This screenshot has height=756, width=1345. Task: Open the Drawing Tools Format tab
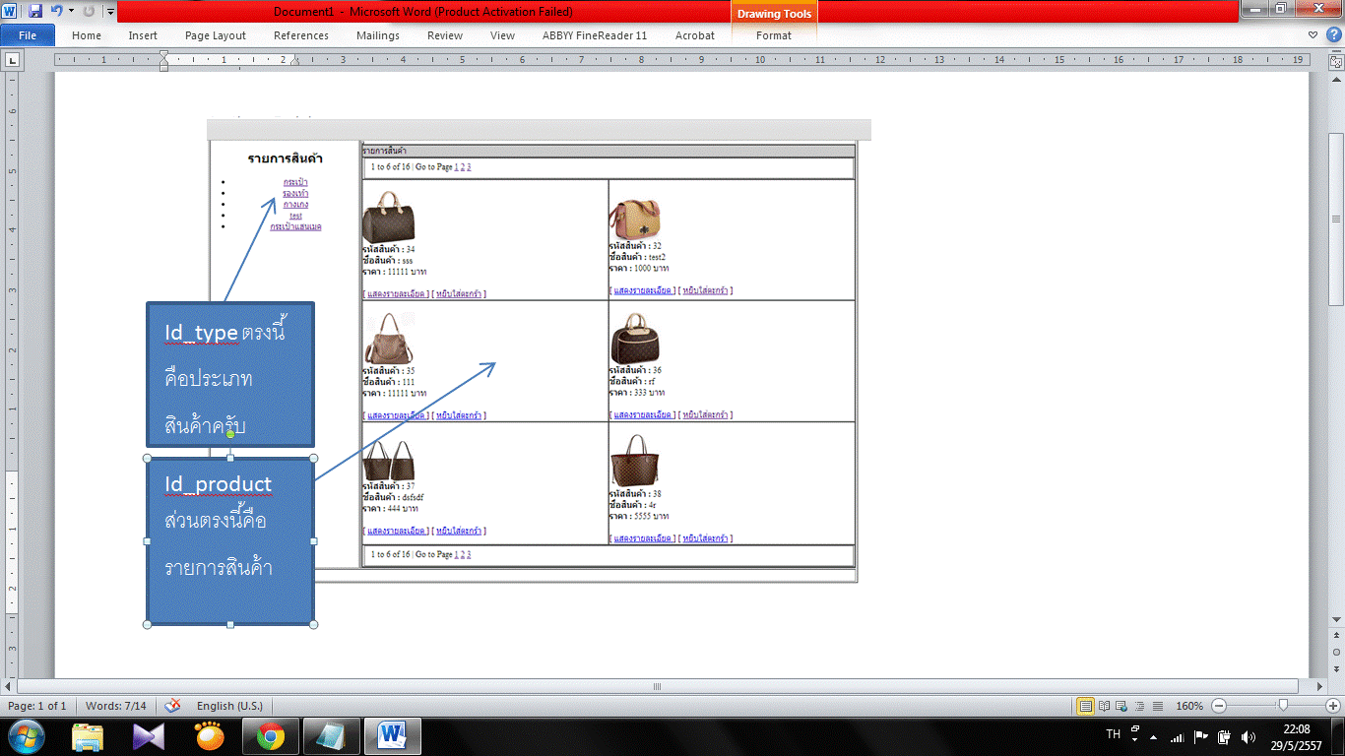click(x=774, y=35)
